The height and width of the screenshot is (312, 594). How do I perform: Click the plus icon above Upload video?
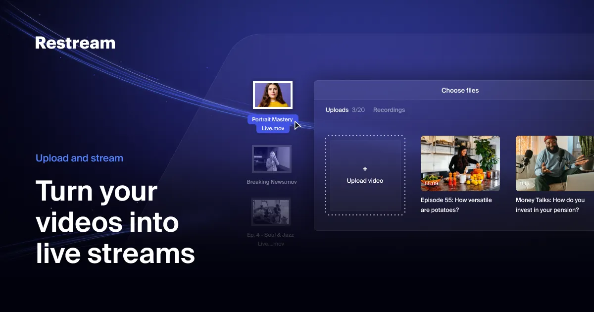click(365, 169)
